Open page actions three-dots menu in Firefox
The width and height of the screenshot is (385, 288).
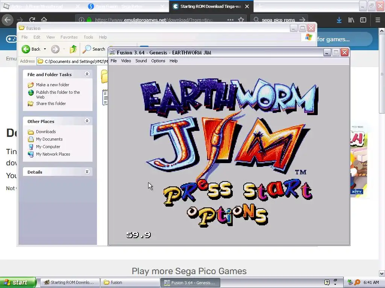(230, 20)
